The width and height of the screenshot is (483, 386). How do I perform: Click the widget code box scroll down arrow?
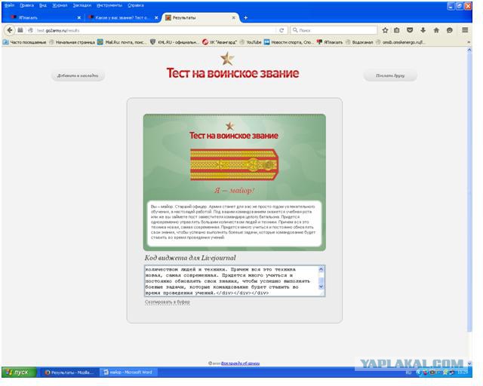321,286
